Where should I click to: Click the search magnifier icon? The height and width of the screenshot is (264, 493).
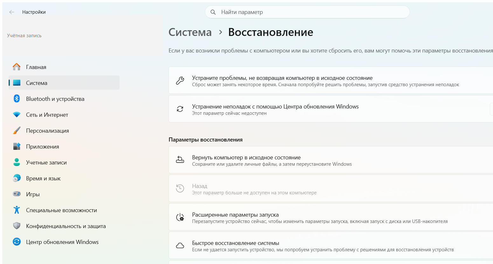point(213,12)
